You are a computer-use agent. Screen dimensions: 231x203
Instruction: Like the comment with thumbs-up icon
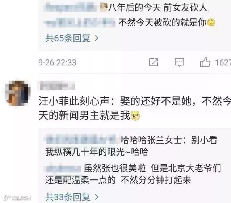(205, 62)
